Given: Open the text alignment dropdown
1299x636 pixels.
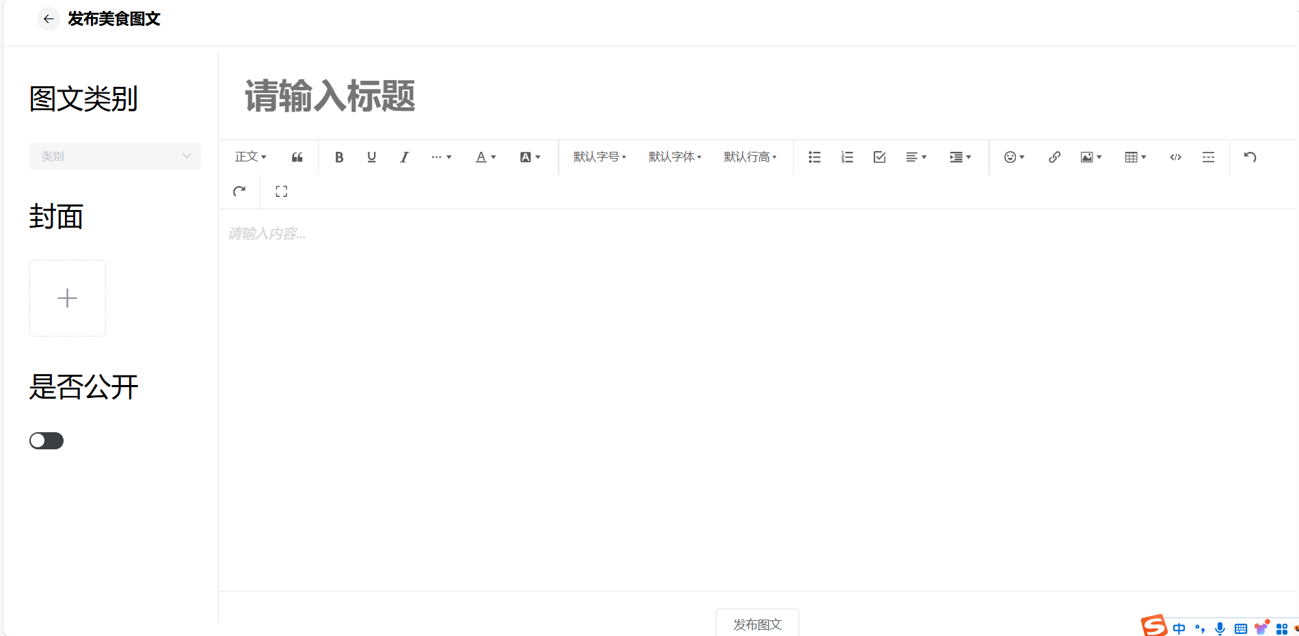Looking at the screenshot, I should (916, 157).
